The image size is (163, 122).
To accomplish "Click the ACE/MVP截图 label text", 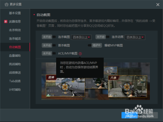I will pyautogui.click(x=67, y=53).
